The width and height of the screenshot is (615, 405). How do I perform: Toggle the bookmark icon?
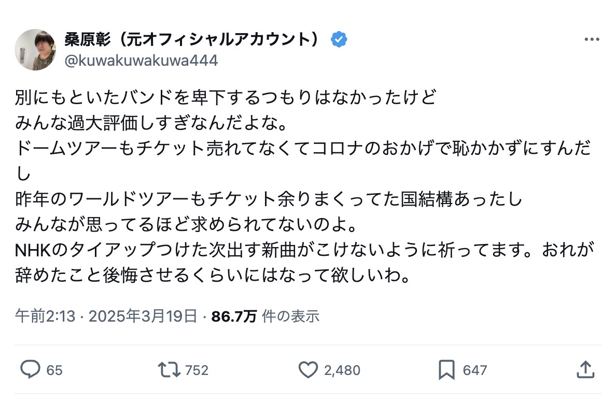(x=446, y=370)
